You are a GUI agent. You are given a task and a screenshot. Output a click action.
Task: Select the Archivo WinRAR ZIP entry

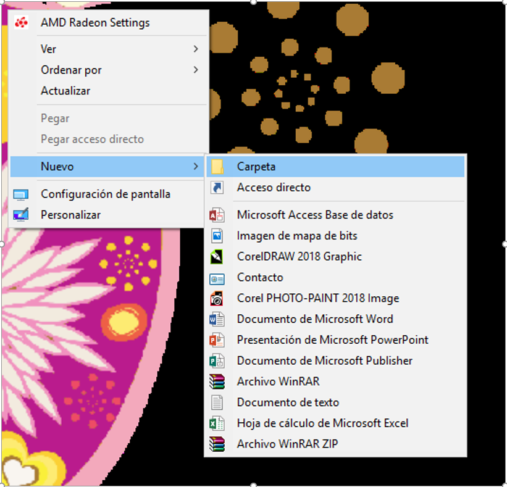point(335,444)
